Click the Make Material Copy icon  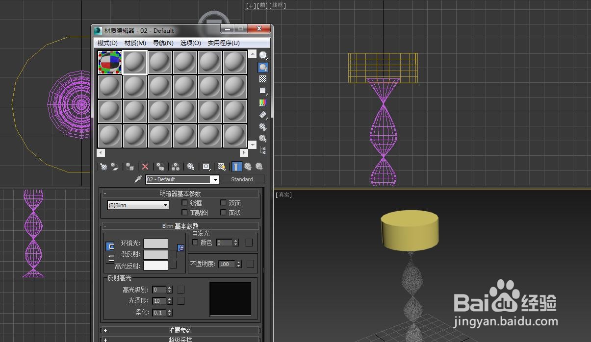160,167
